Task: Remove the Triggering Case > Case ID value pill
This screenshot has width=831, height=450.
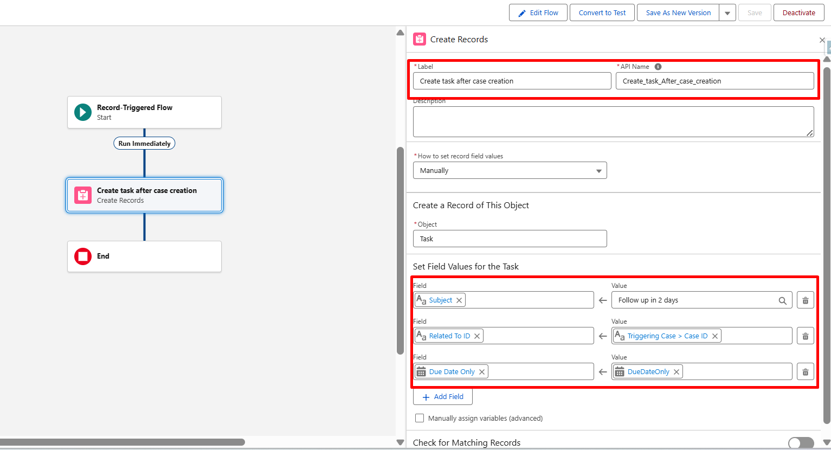Action: tap(715, 336)
